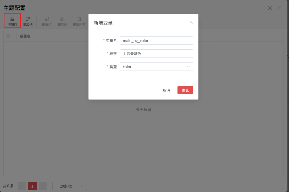
Task: Expand the 20条/页 page size selector
Action: tap(69, 186)
